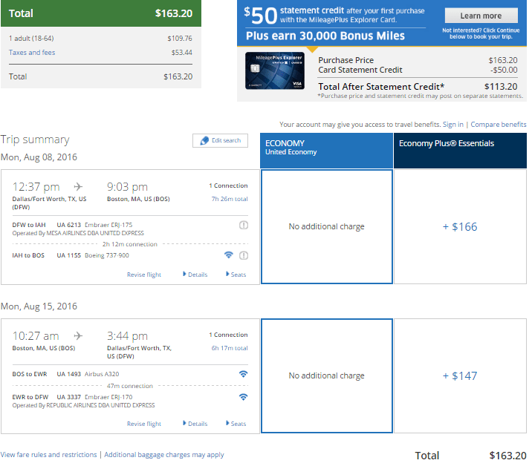Click the Card Statement Credit -$50.00 line
Image resolution: width=532 pixels, height=466 pixels.
point(418,70)
